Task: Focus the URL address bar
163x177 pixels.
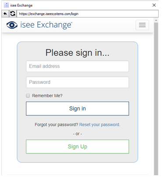Action: click(88, 14)
